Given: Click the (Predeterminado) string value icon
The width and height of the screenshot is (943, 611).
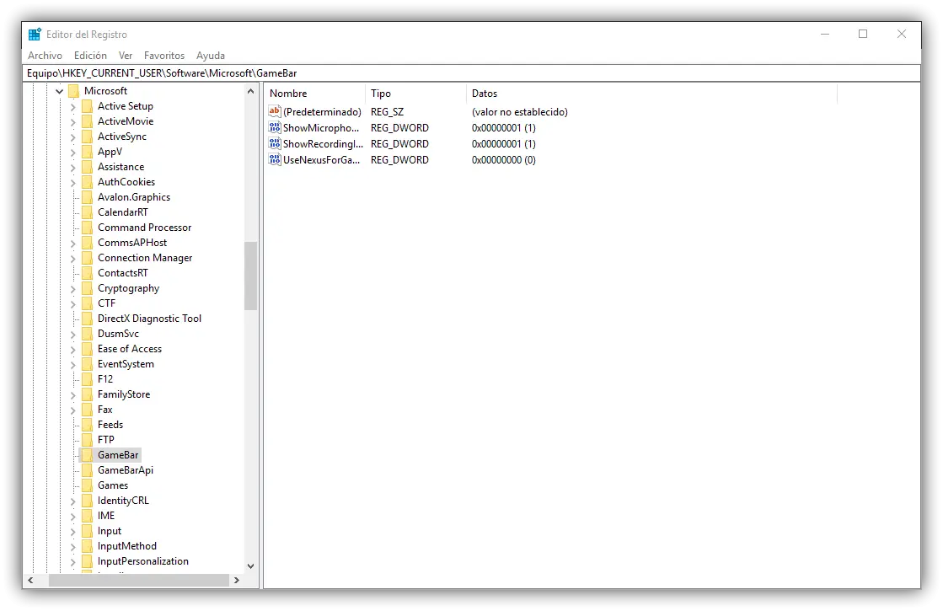Looking at the screenshot, I should 275,111.
